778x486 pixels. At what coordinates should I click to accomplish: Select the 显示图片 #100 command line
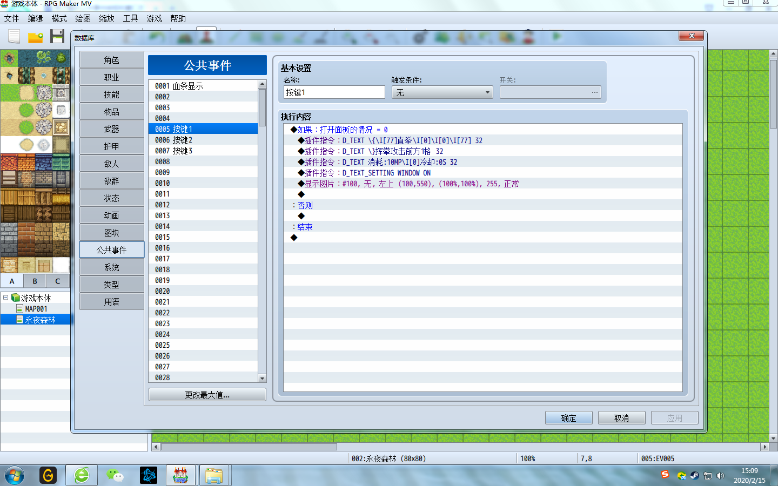[483, 184]
